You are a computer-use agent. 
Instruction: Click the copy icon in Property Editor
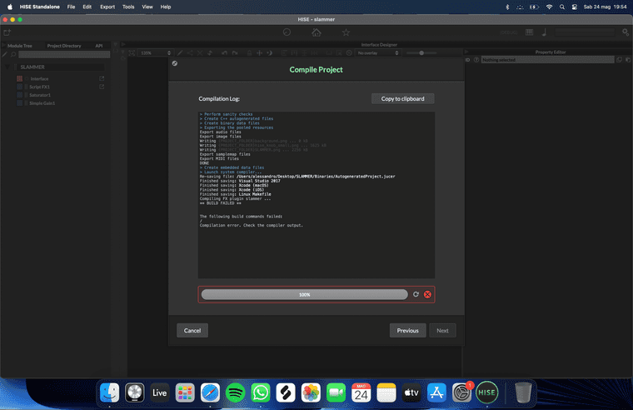click(620, 60)
